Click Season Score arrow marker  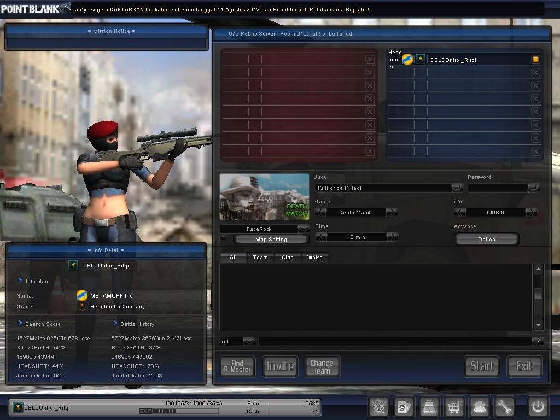[x=20, y=323]
